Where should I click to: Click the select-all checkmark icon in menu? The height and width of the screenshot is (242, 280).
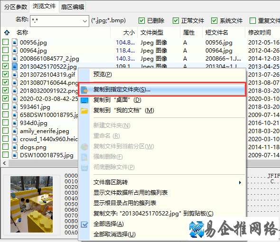click(84, 224)
